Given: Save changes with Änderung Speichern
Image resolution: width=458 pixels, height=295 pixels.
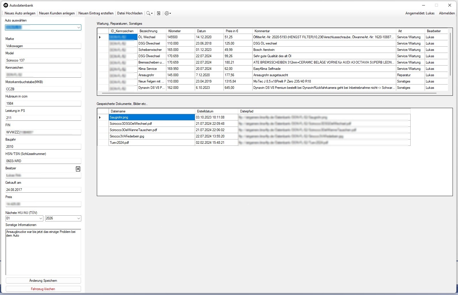Looking at the screenshot, I should (x=43, y=281).
